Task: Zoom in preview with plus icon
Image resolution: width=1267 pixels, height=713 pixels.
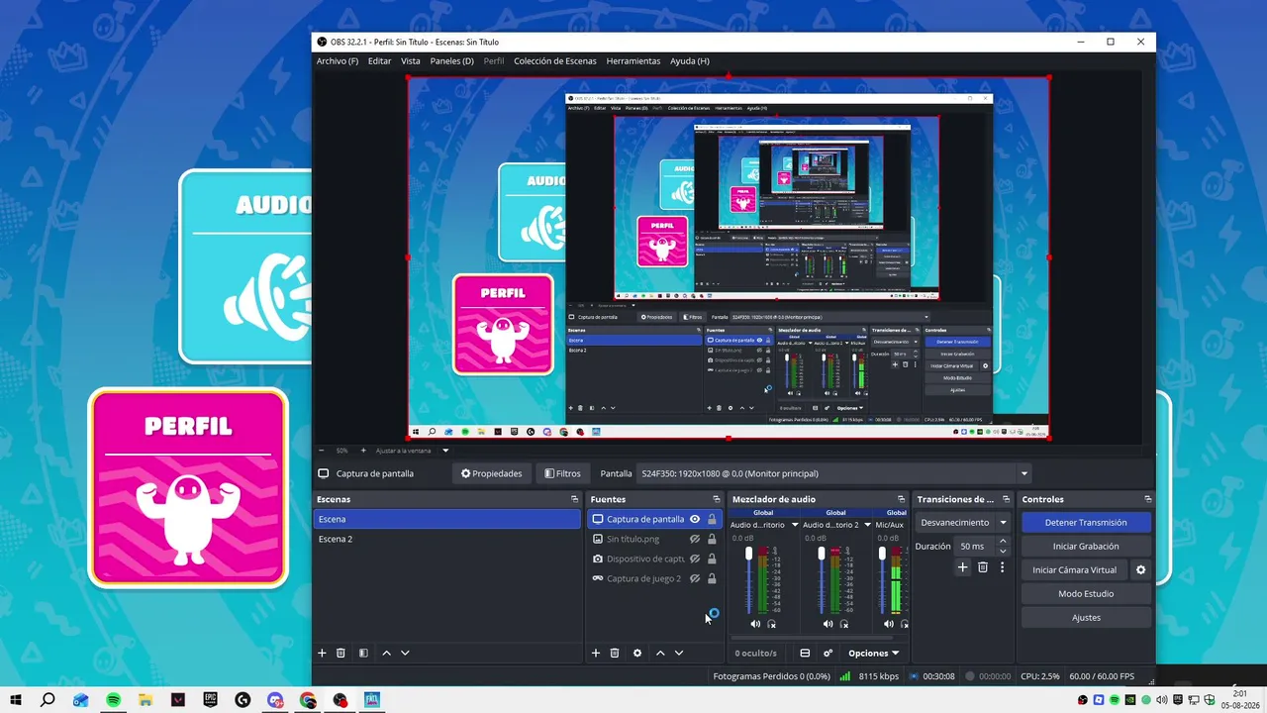Action: [363, 451]
